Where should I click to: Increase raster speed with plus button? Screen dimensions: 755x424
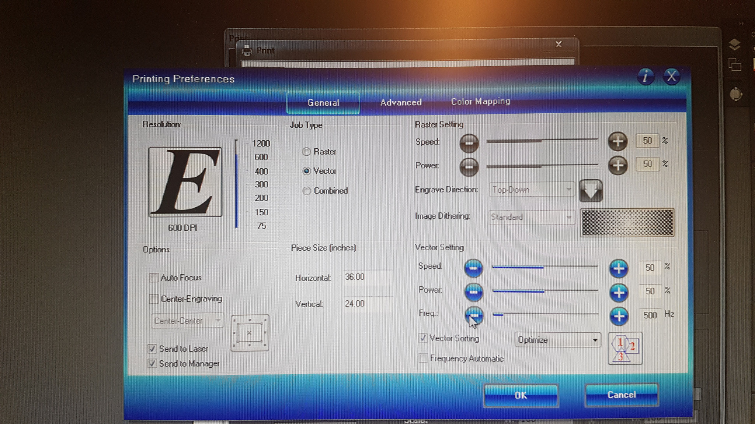pos(618,141)
